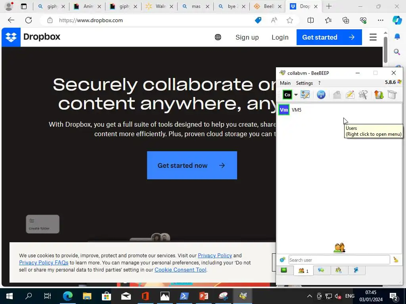
Task: Show hidden system tray icons chevron
Action: tap(309, 296)
